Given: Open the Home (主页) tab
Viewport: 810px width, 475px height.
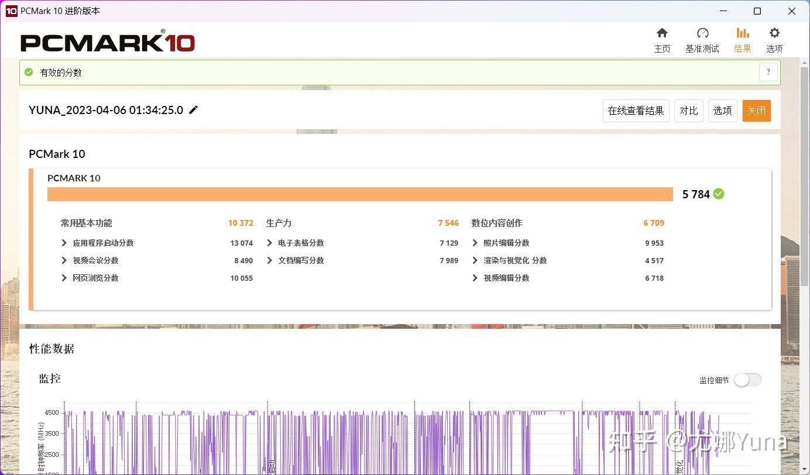Looking at the screenshot, I should tap(662, 40).
